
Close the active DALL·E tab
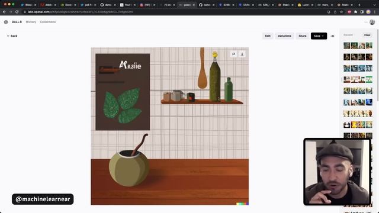point(194,5)
